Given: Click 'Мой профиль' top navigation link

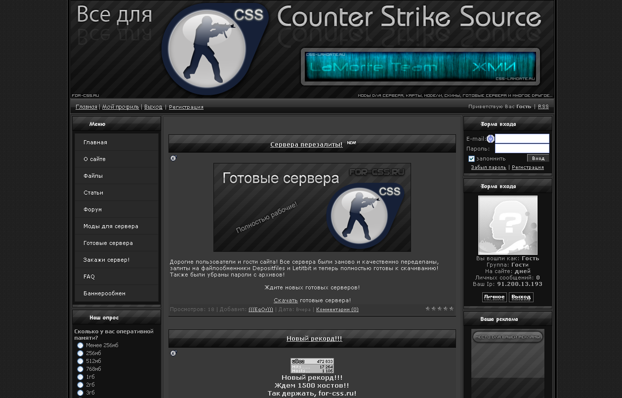Looking at the screenshot, I should coord(121,107).
